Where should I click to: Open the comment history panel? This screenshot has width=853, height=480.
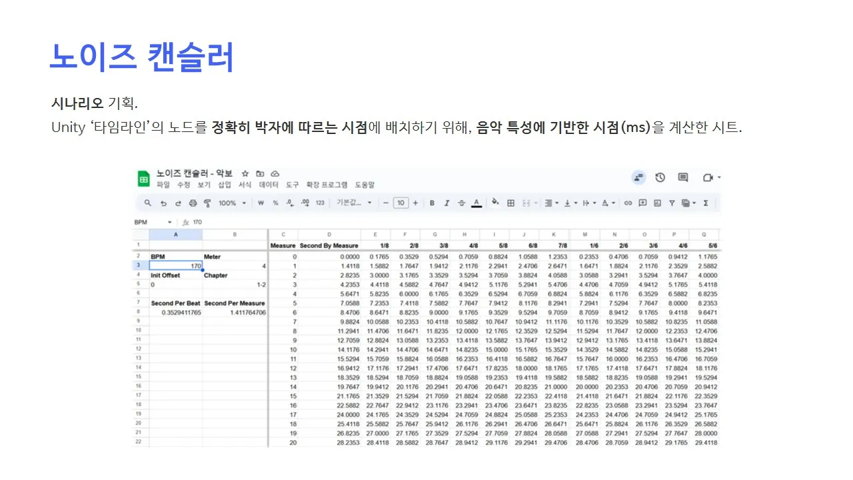[x=683, y=177]
